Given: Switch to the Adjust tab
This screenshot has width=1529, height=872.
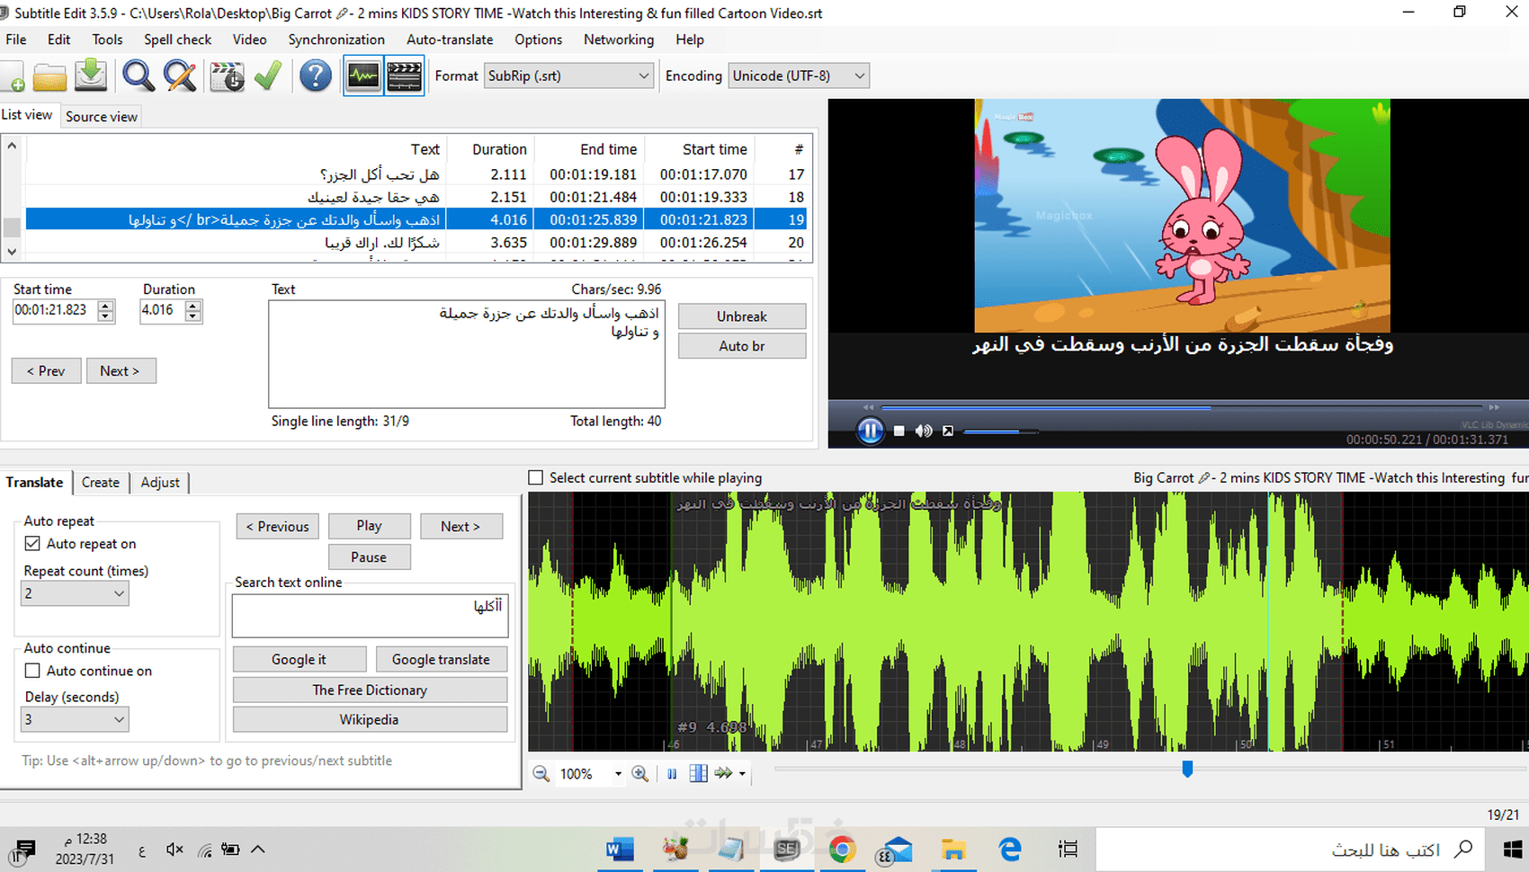Looking at the screenshot, I should pyautogui.click(x=160, y=483).
